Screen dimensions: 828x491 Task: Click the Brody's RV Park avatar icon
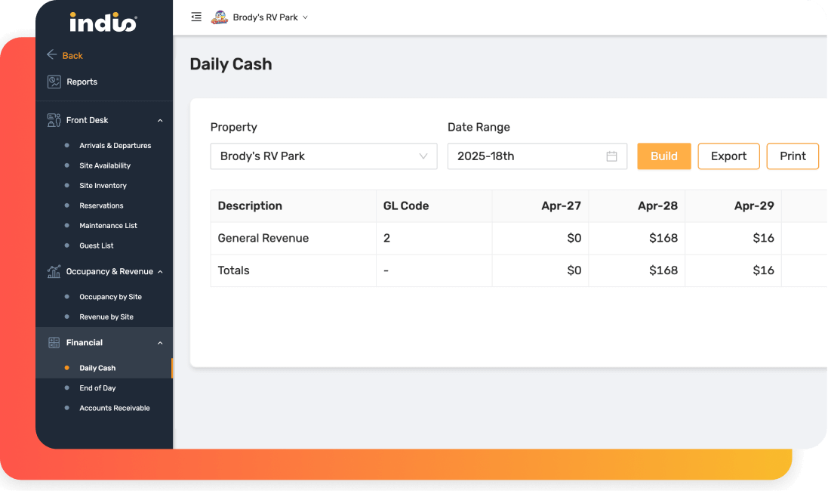point(219,17)
